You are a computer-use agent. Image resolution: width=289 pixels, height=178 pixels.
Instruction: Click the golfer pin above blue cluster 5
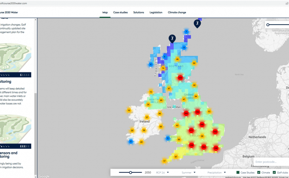pyautogui.click(x=172, y=38)
